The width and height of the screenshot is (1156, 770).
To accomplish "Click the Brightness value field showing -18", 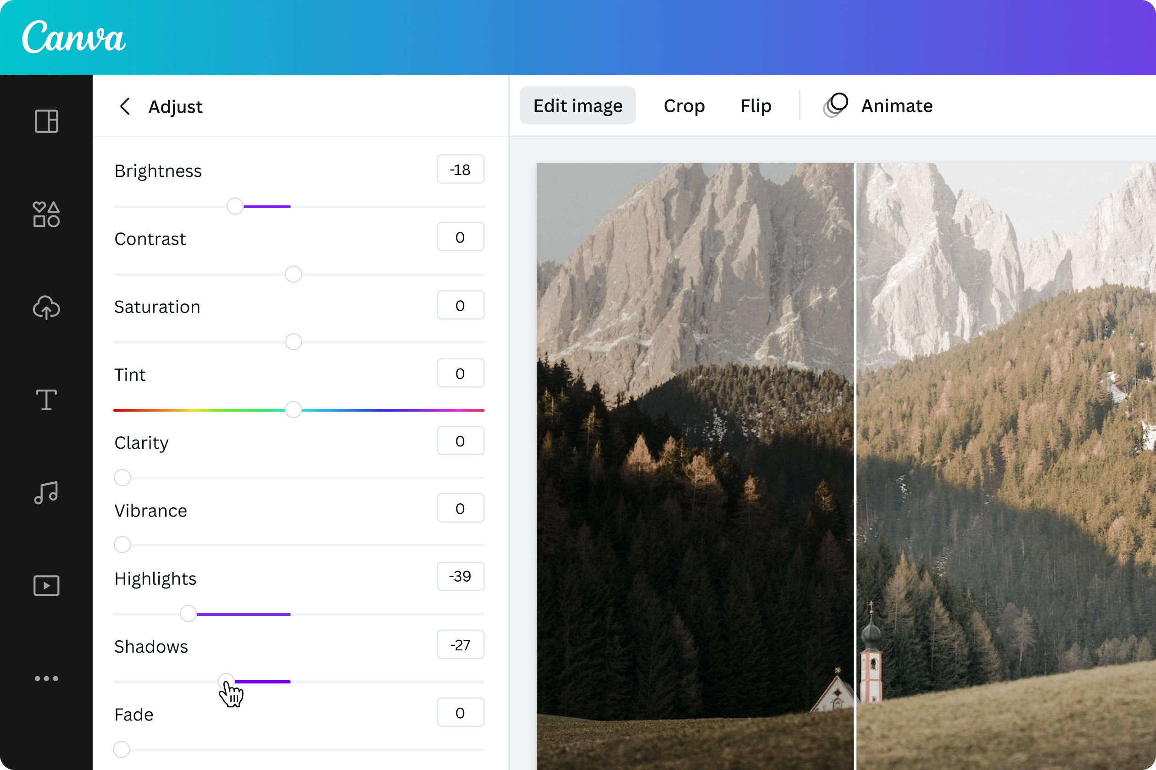I will click(x=460, y=169).
